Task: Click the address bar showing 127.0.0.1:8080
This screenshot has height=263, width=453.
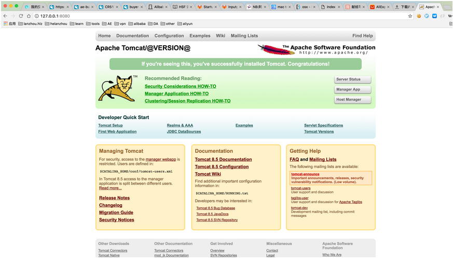Action: coord(223,16)
